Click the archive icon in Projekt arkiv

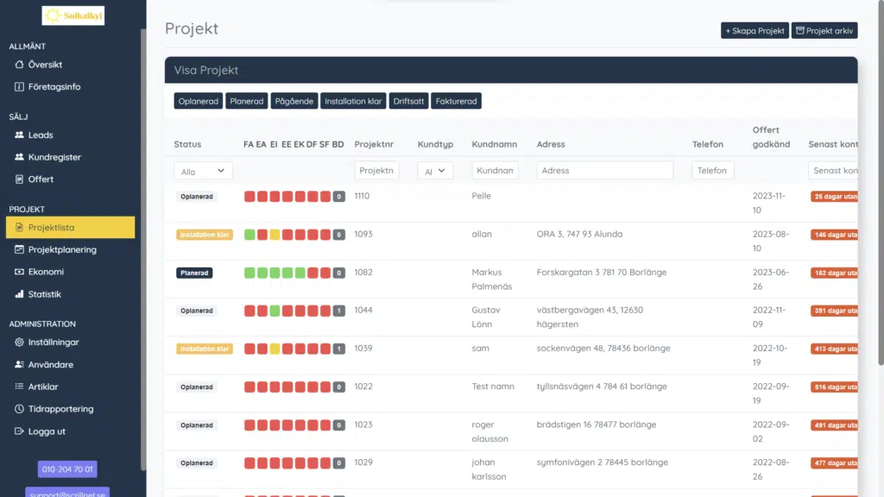(x=800, y=30)
